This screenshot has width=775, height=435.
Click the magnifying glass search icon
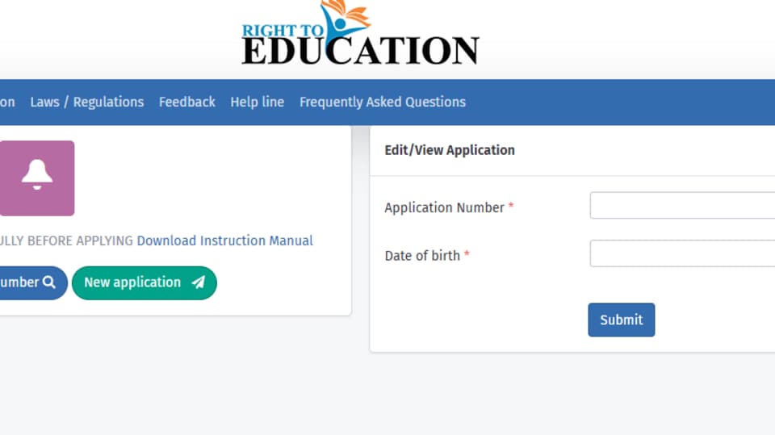(49, 282)
